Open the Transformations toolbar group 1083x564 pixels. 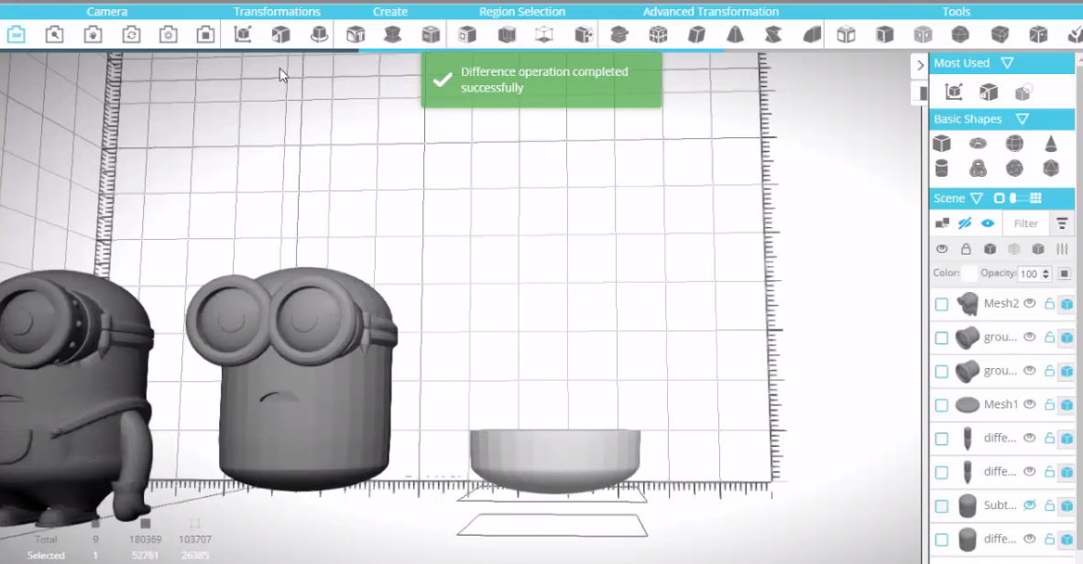coord(277,12)
